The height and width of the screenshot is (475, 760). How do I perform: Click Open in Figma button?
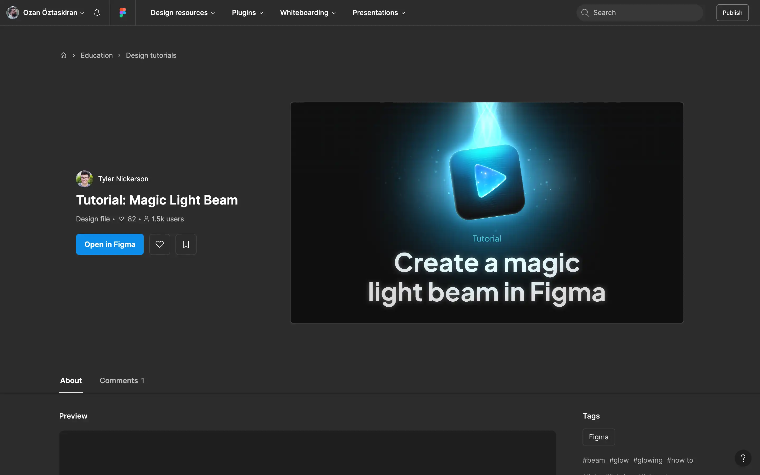pyautogui.click(x=110, y=244)
